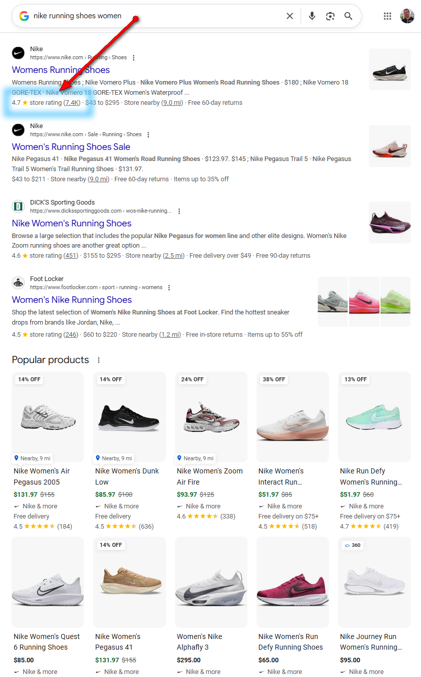Open the Google apps grid icon
Viewport: 421px width, 677px height.
(x=388, y=16)
